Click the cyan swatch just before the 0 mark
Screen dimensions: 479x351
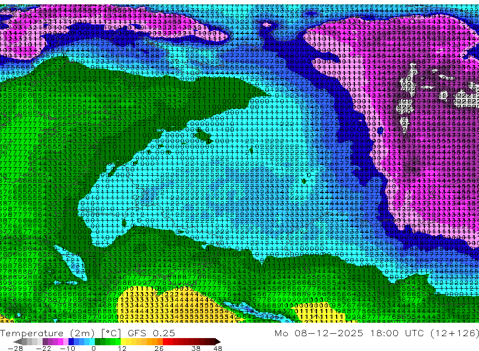click(x=92, y=341)
